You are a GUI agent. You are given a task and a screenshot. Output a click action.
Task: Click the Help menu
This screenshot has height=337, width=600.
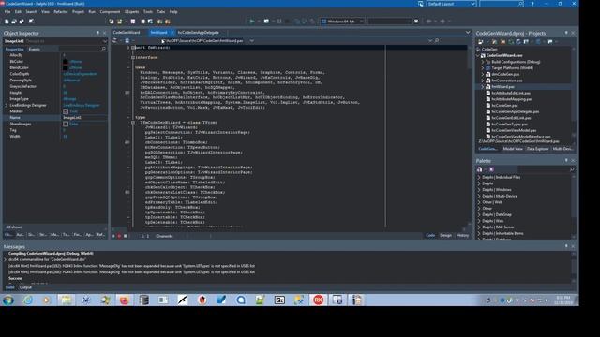[x=173, y=12]
